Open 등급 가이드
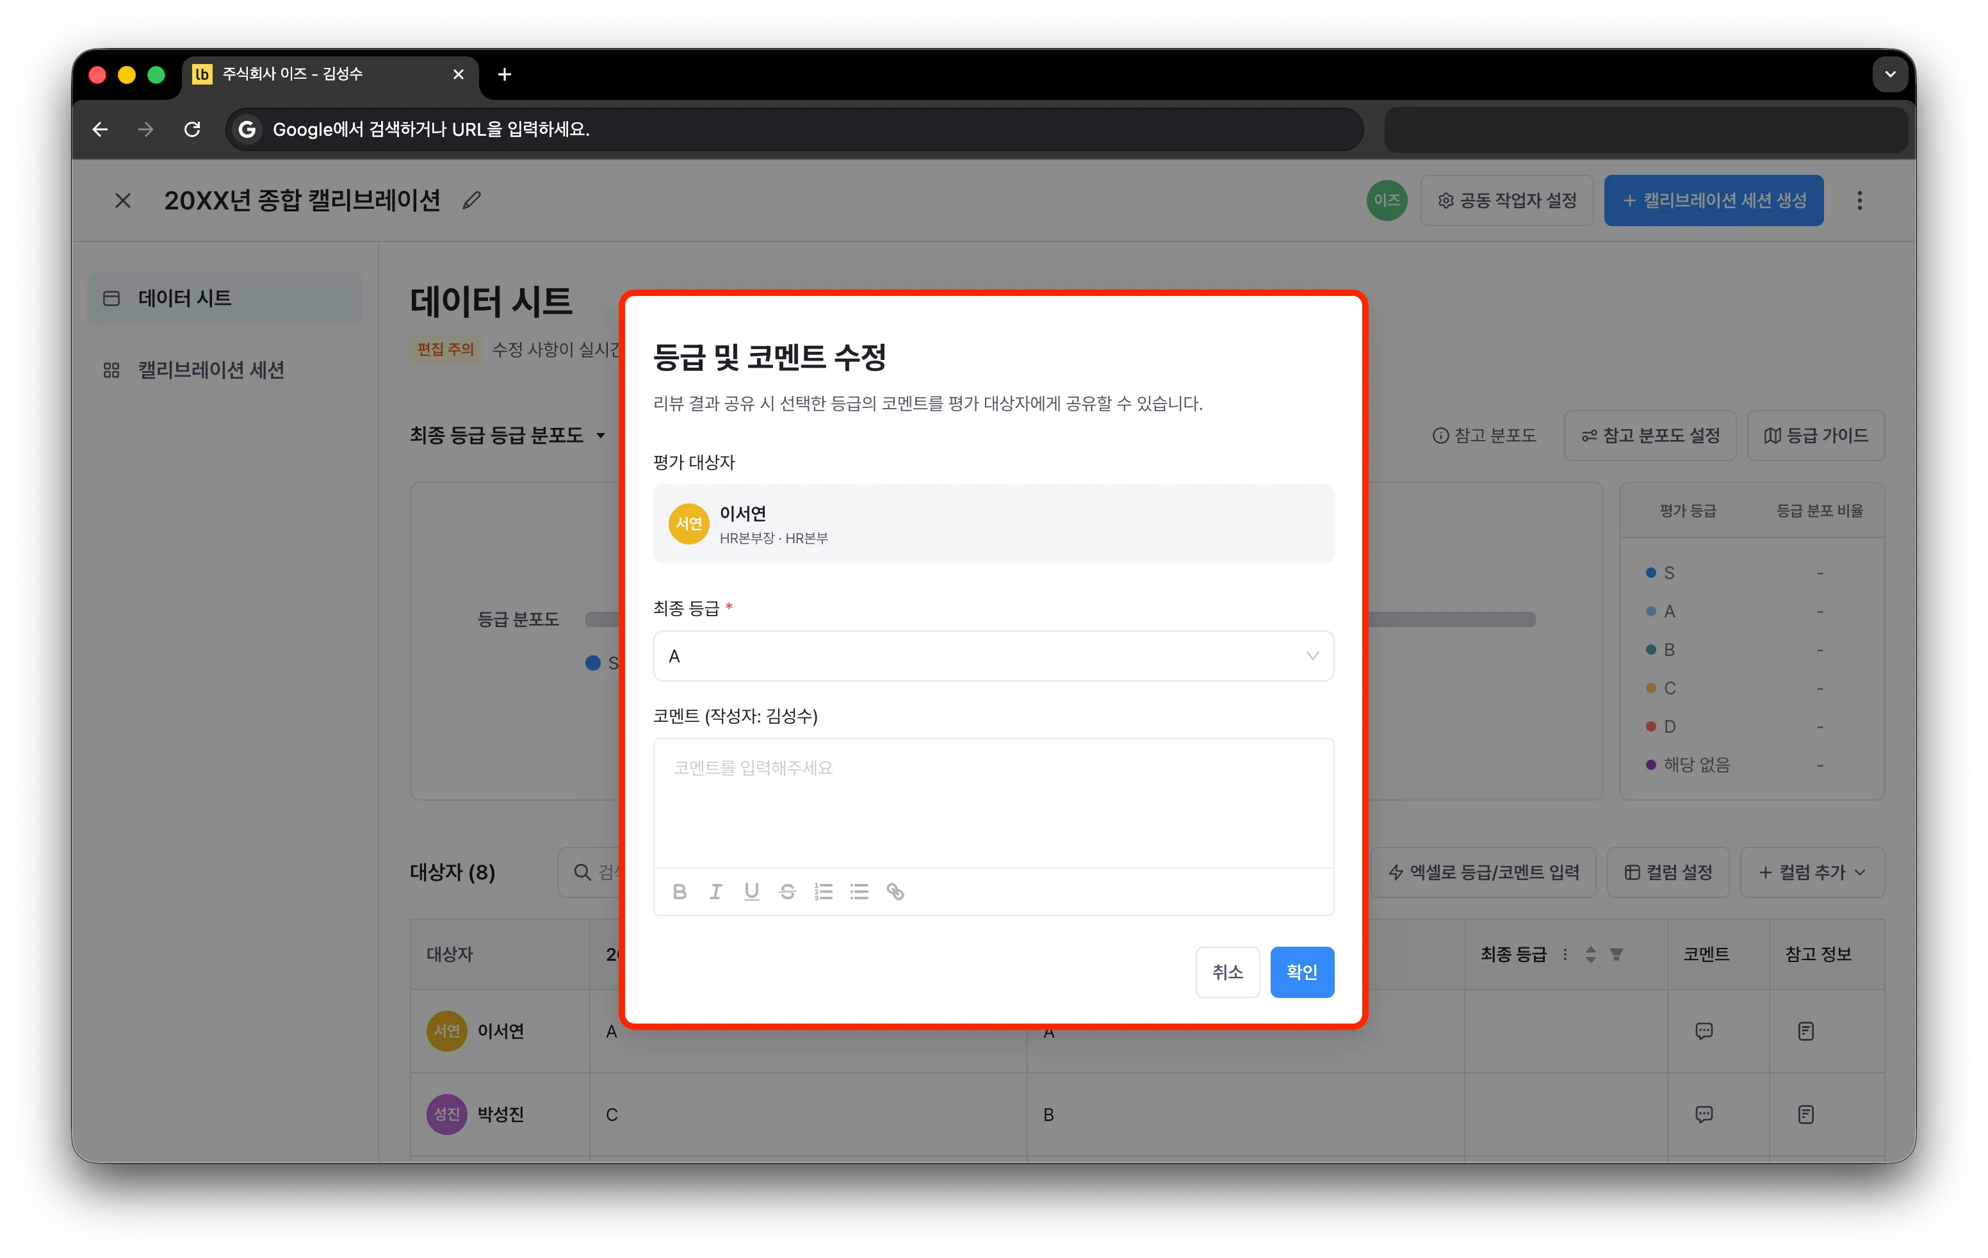This screenshot has height=1258, width=1988. [1816, 435]
